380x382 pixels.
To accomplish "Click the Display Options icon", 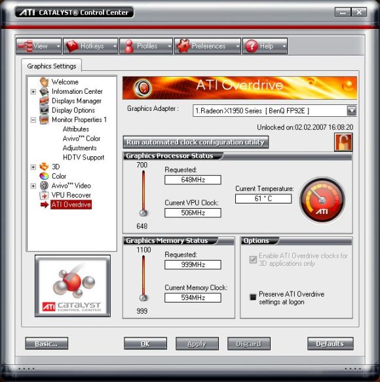I will point(45,110).
